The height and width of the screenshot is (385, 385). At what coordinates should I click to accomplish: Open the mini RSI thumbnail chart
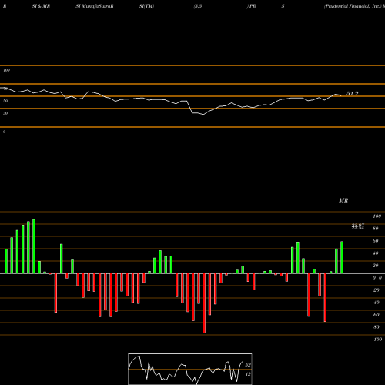(x=190, y=369)
